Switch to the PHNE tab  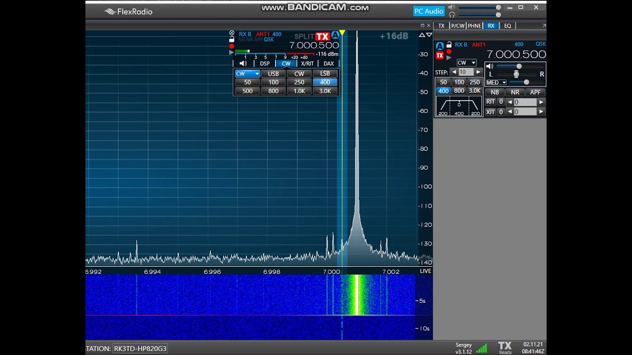pyautogui.click(x=474, y=26)
